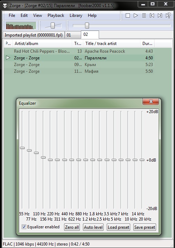Uncheck the Equalizer enabled checkbox
Image resolution: width=175 pixels, height=248 pixels.
point(24,227)
